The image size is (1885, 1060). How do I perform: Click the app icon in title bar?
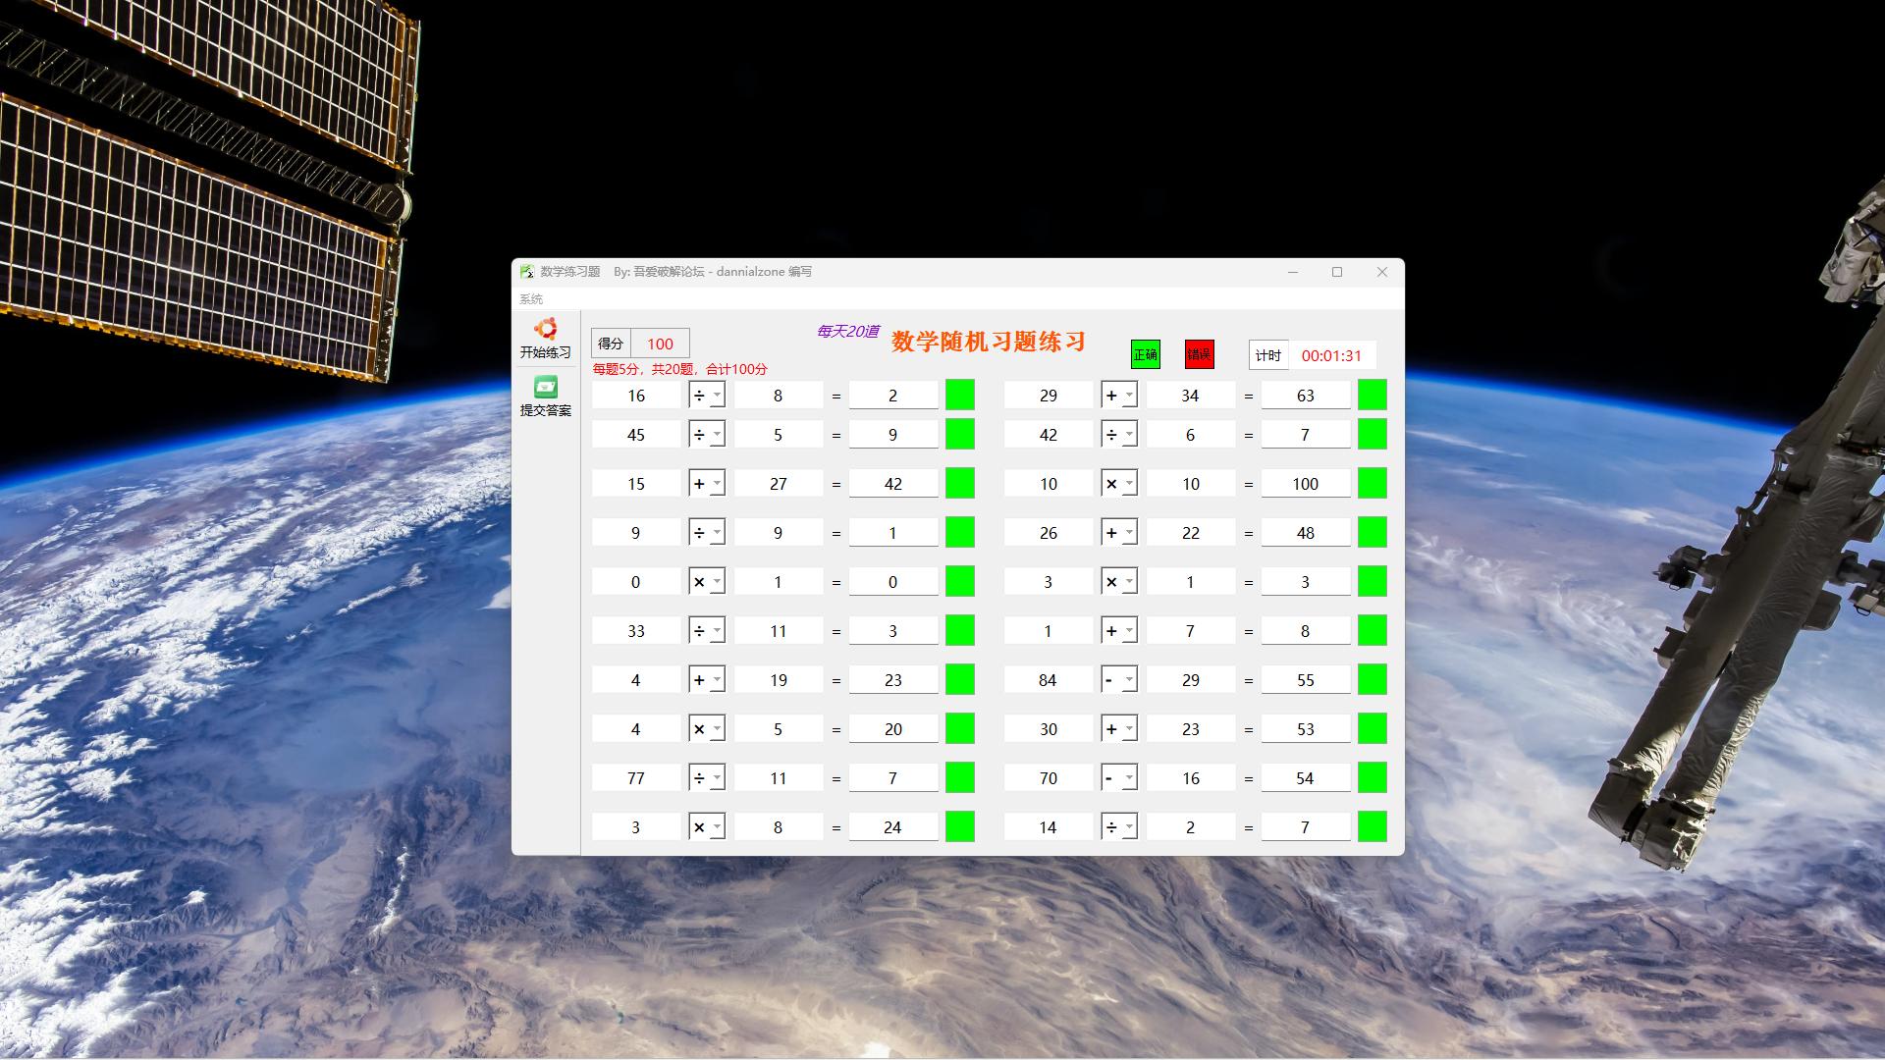[527, 272]
